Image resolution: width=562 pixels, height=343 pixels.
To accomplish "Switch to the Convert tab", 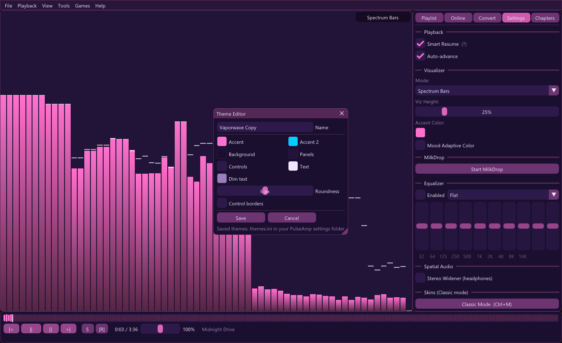I will [487, 18].
